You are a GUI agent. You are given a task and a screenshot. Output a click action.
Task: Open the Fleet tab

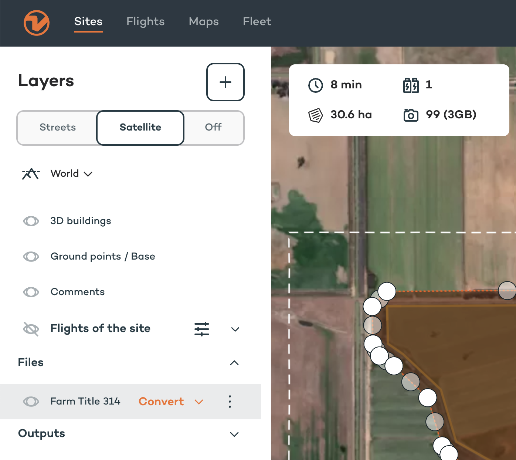tap(257, 21)
